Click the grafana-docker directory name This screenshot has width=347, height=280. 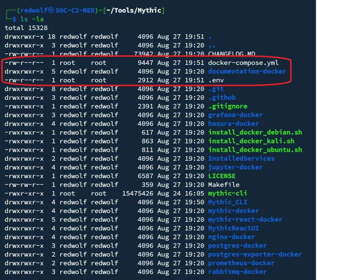236,115
